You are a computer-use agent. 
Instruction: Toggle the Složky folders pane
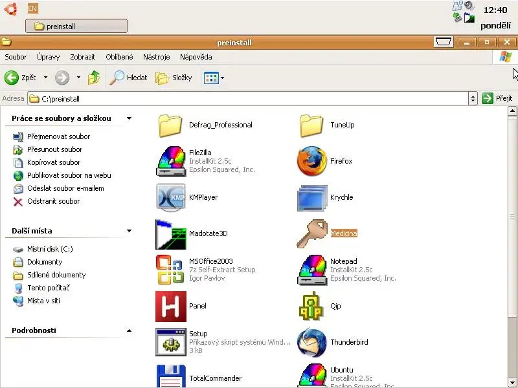174,78
